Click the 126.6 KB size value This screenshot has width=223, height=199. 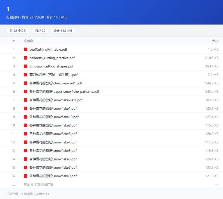point(212,134)
